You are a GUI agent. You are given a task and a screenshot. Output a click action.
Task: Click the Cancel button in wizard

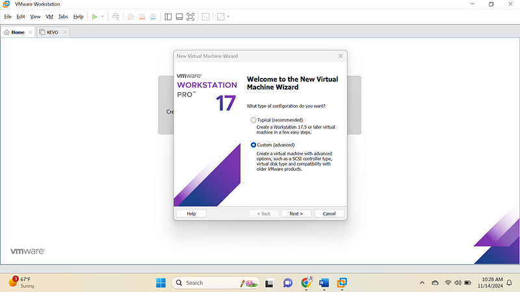[330, 213]
